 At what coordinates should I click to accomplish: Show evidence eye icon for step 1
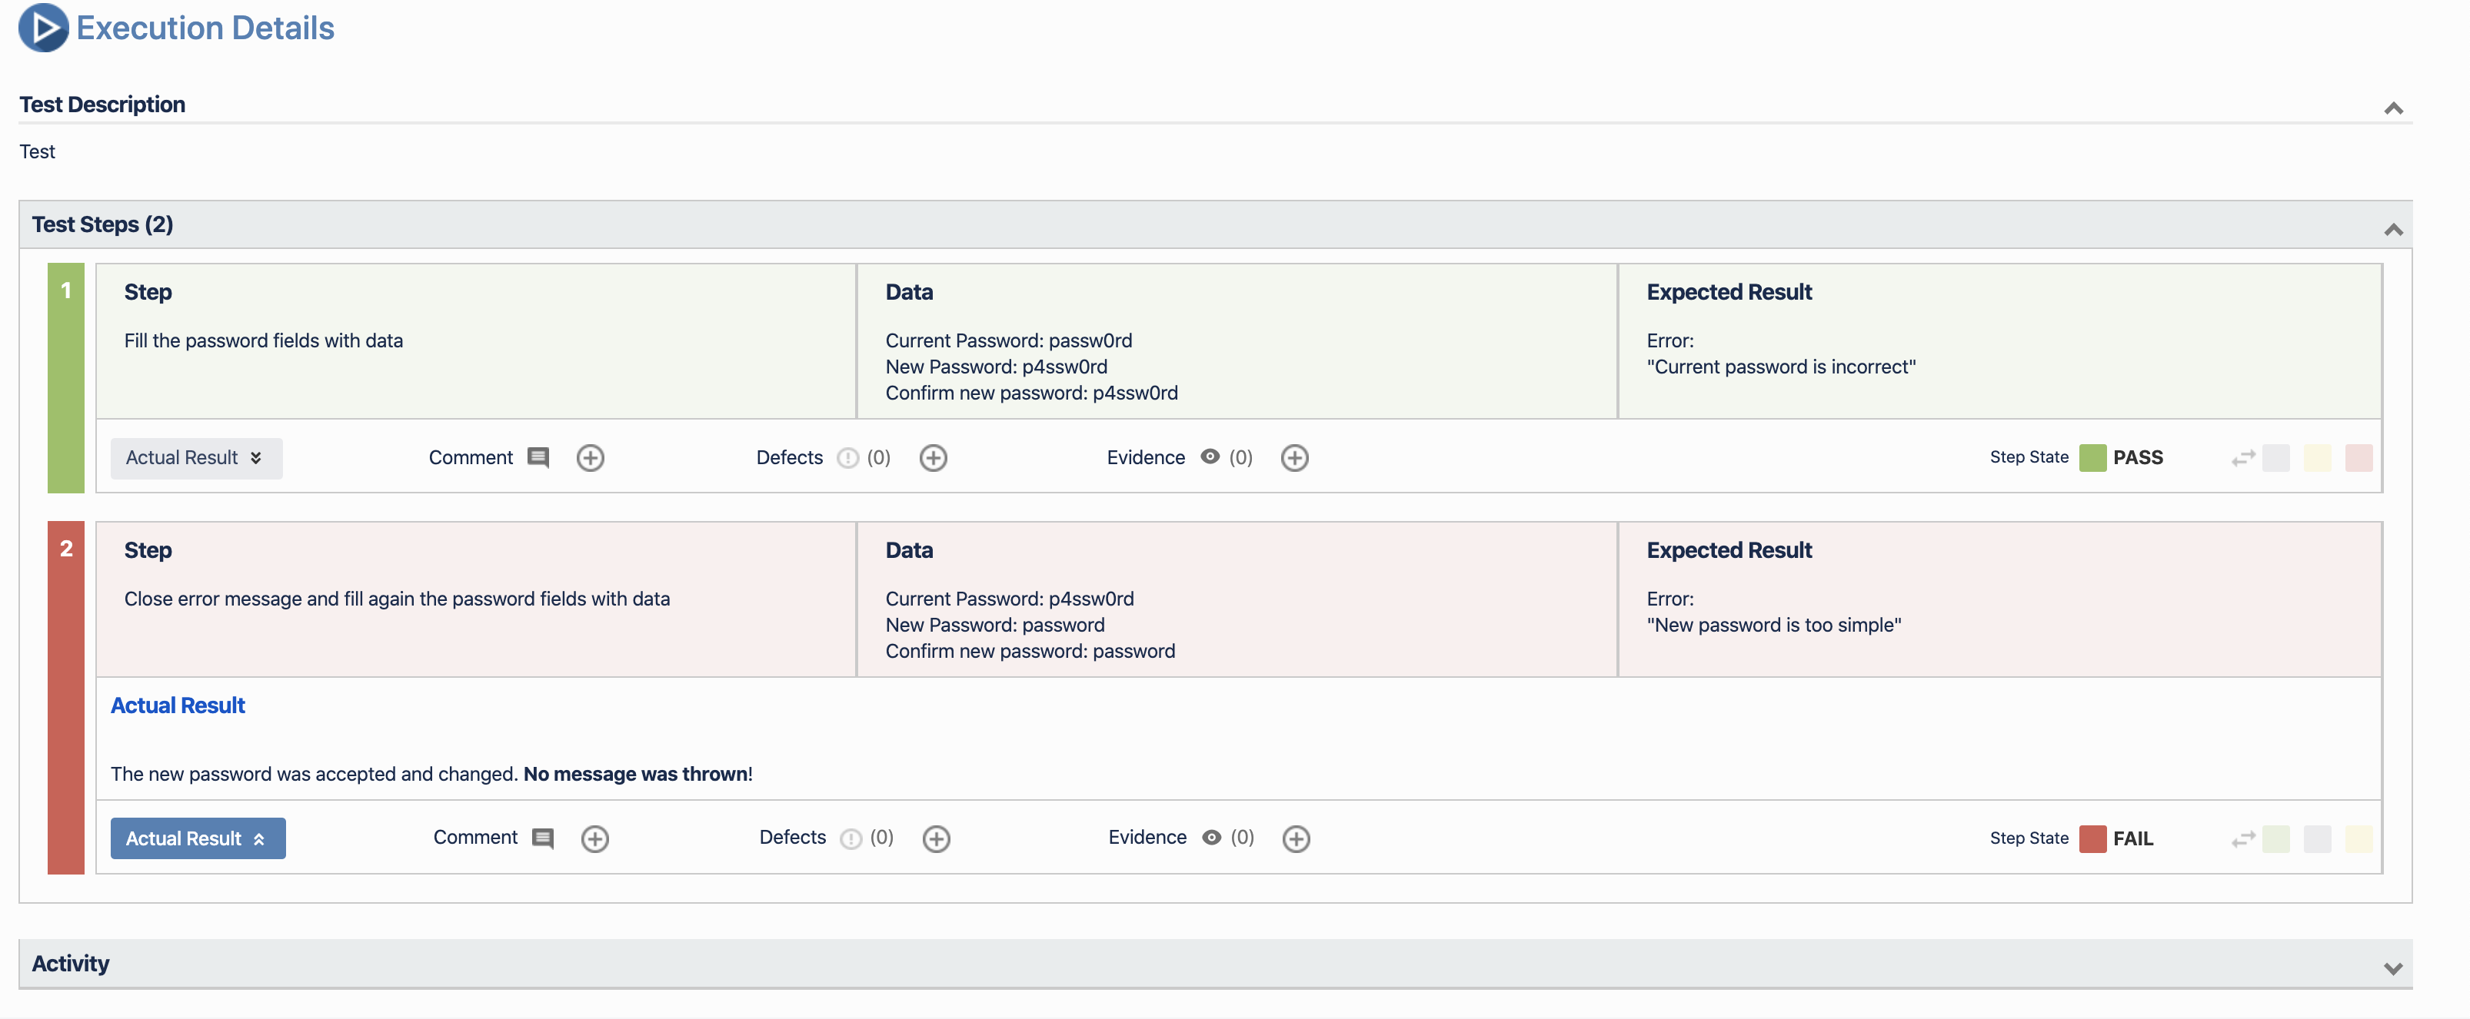pos(1209,456)
